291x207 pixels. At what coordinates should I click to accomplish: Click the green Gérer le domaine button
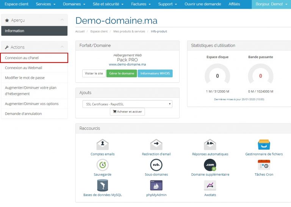122,73
